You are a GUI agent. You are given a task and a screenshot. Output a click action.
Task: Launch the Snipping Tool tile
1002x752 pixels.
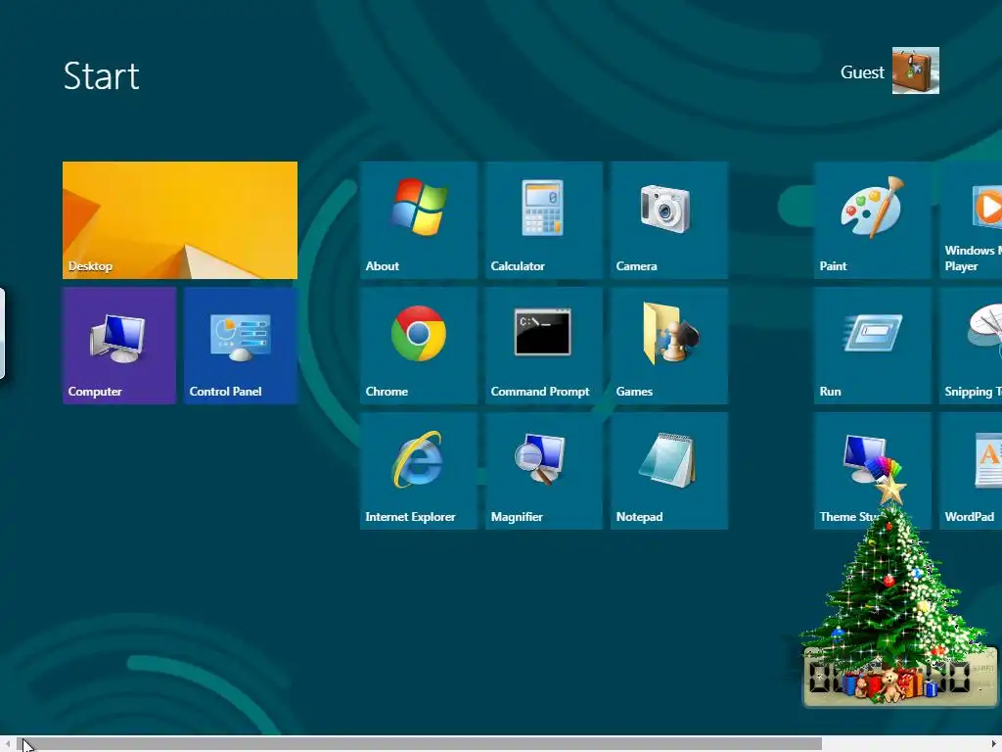click(972, 346)
